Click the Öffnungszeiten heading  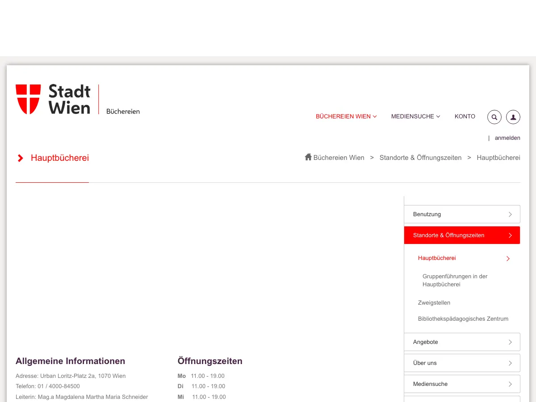coord(210,361)
